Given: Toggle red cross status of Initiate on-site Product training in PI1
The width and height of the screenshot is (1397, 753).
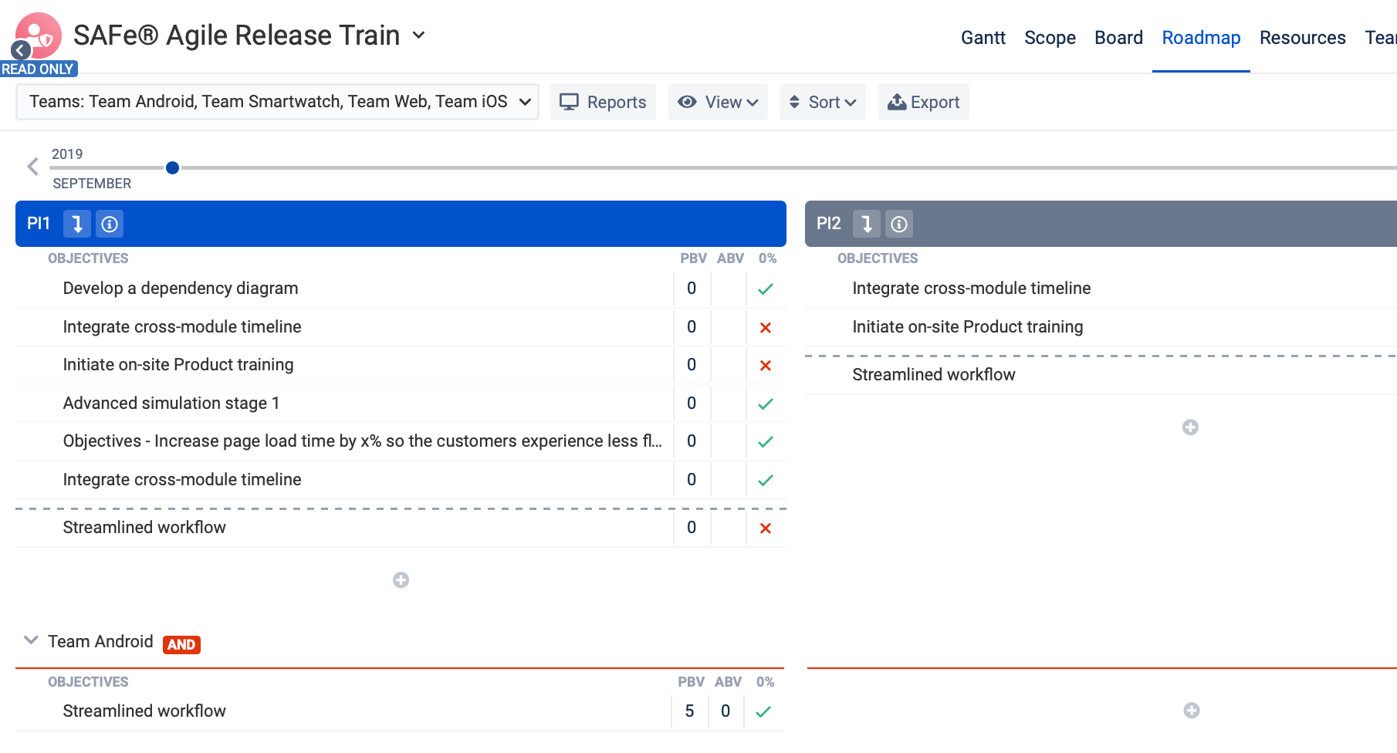Looking at the screenshot, I should (x=765, y=366).
